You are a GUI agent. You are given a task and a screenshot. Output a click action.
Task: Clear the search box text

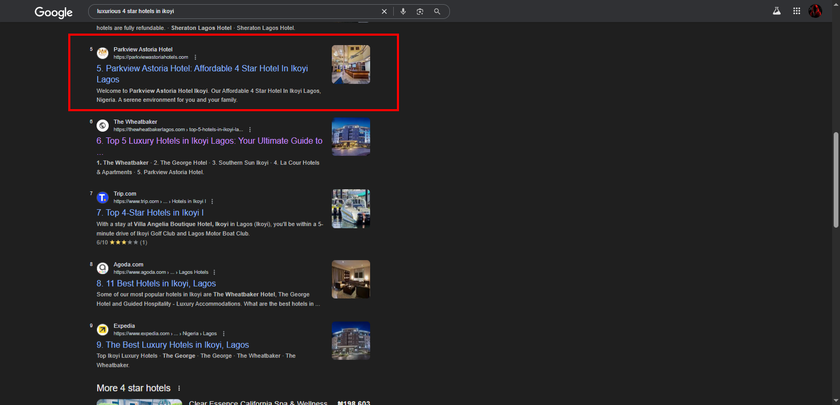[384, 12]
